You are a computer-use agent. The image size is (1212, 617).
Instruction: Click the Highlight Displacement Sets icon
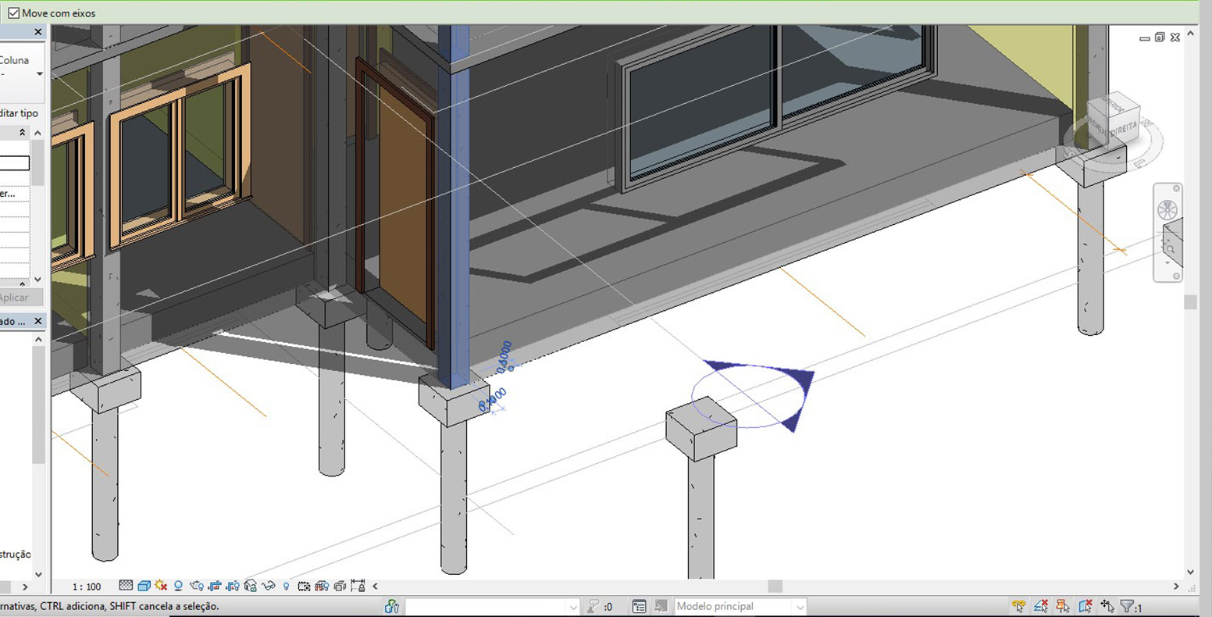340,586
